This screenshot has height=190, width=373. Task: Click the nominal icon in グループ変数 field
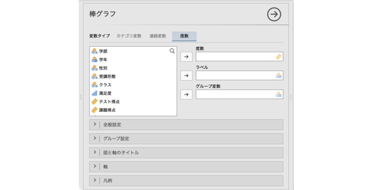tap(278, 94)
